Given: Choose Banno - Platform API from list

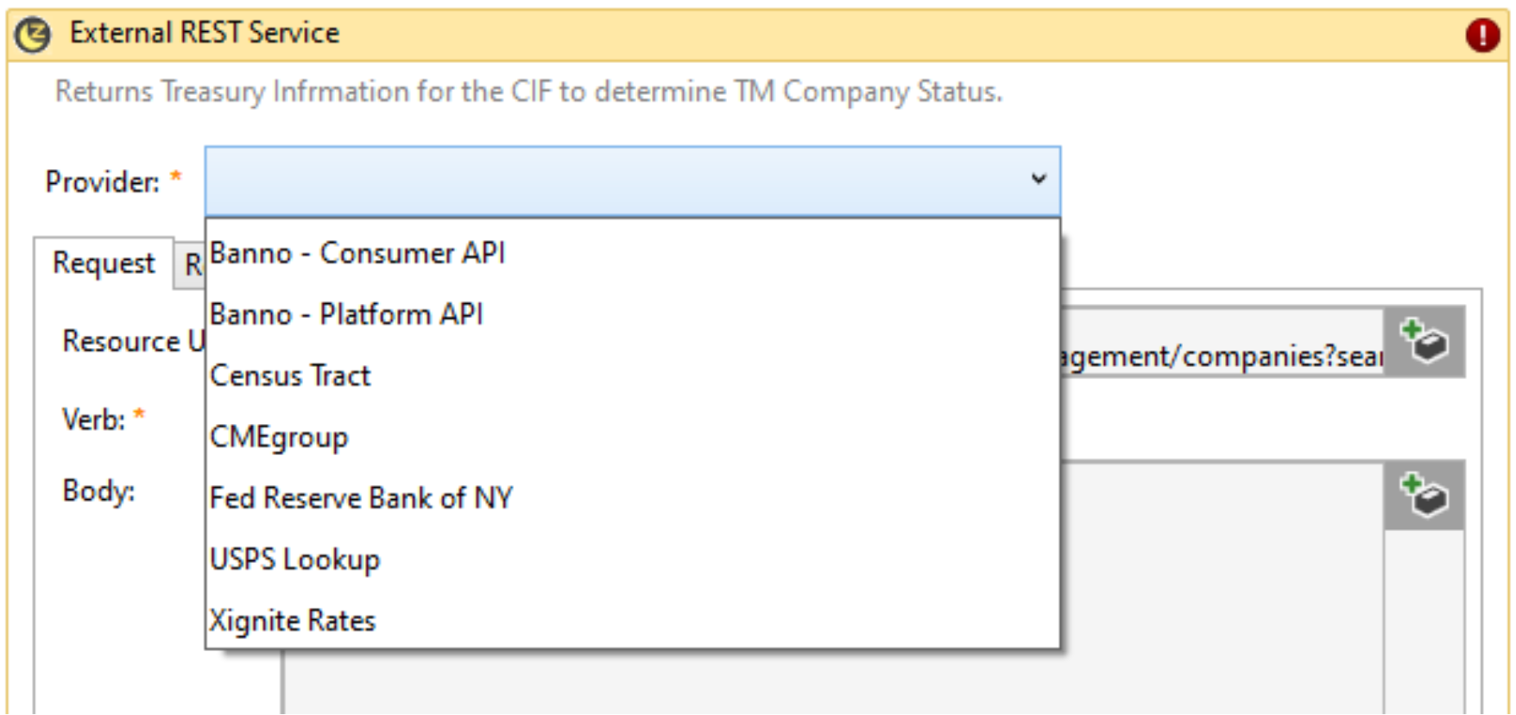Looking at the screenshot, I should pyautogui.click(x=346, y=314).
